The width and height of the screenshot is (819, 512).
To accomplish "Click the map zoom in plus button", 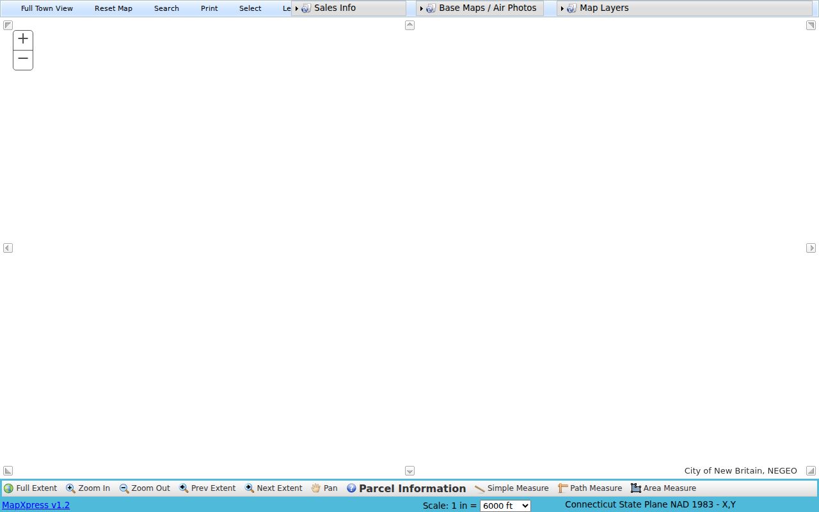I will [x=23, y=40].
